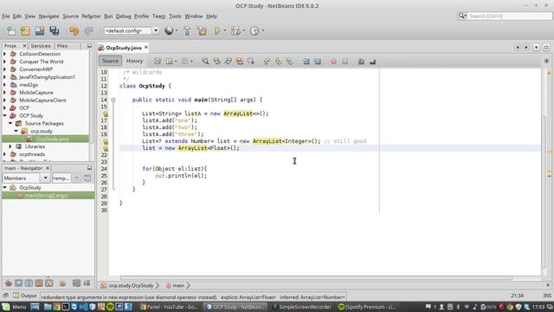Viewport: 554px width, 312px height.
Task: Toggle Sort by Name in Navigator
Action: click(76, 283)
